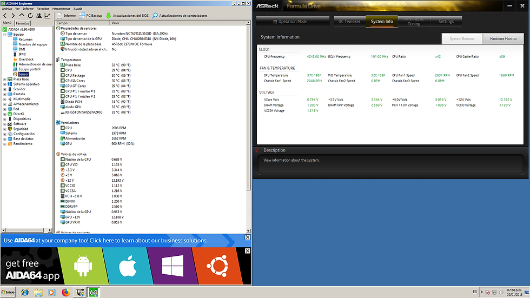This screenshot has width=530, height=298.
Task: Select Equipo portátil item
Action: tap(29, 69)
